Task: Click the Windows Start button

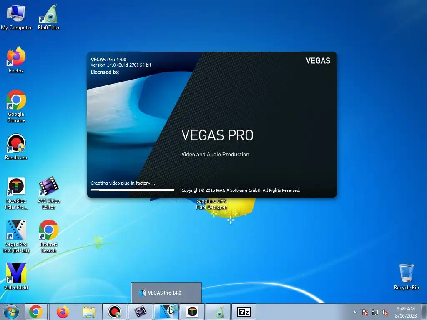Action: pyautogui.click(x=11, y=312)
